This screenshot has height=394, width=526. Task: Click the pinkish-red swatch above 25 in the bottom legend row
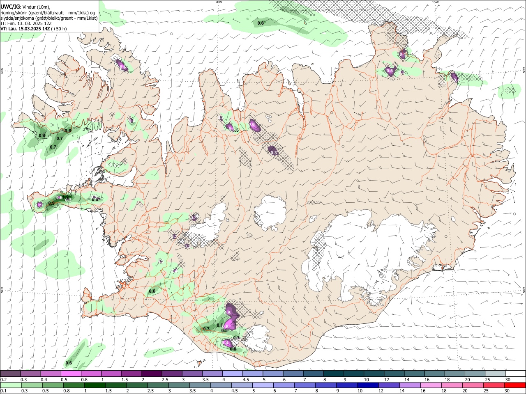tap(494, 385)
